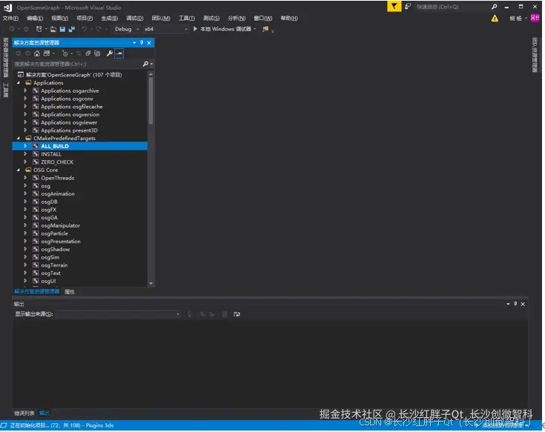Switch to the Properties tab under Solution Explorer
The width and height of the screenshot is (545, 432).
tap(70, 292)
